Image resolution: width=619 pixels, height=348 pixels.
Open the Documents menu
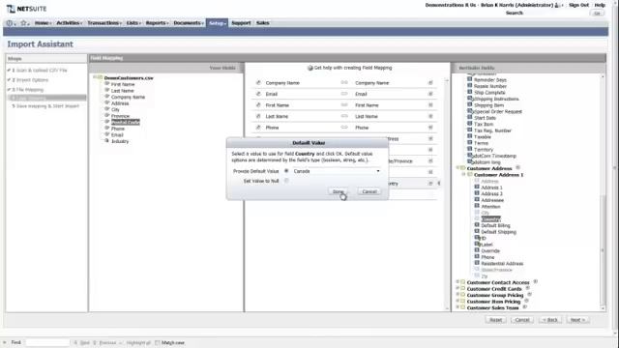(188, 23)
